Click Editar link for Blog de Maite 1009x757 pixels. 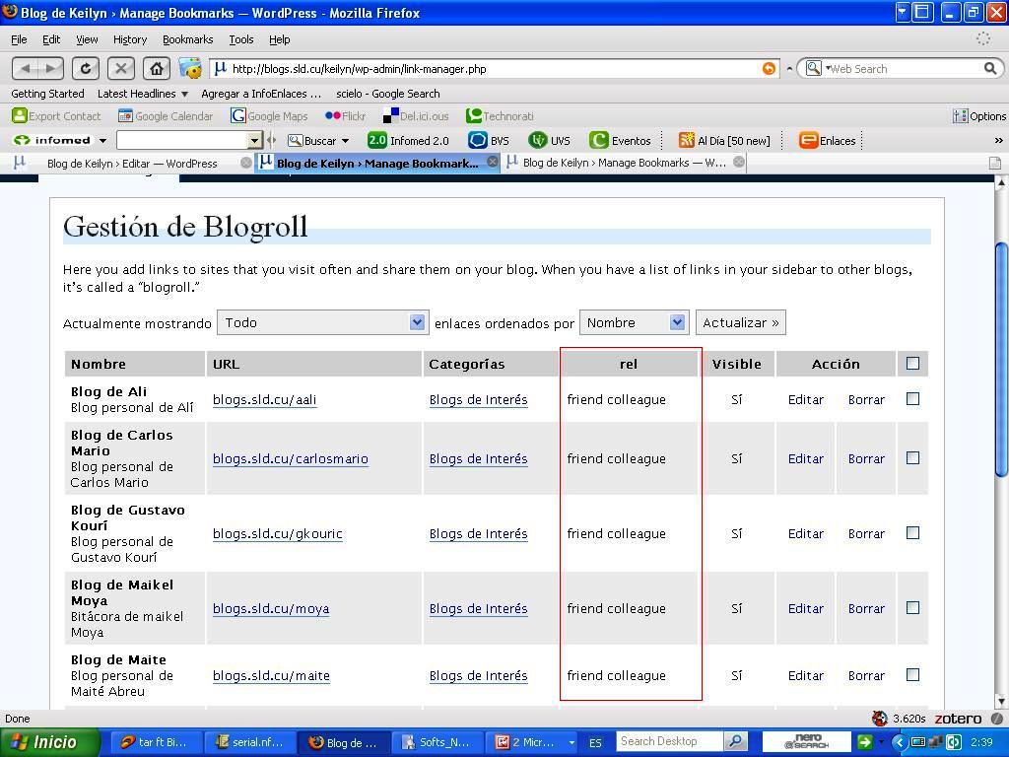[x=805, y=675]
